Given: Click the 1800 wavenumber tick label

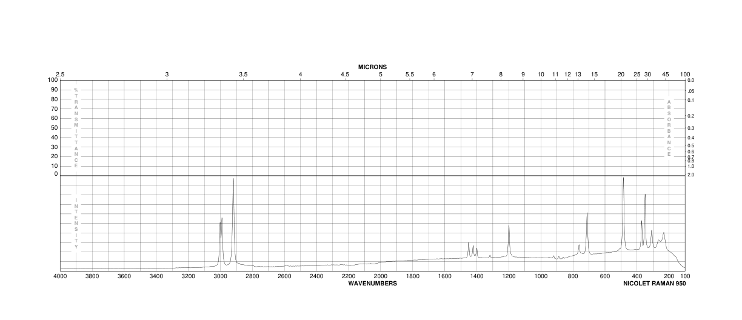Looking at the screenshot, I should (413, 276).
